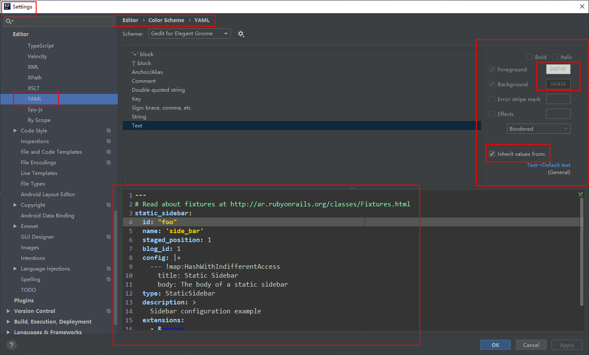Click the copy icon beside Language Injections
The height and width of the screenshot is (355, 589).
pos(109,269)
